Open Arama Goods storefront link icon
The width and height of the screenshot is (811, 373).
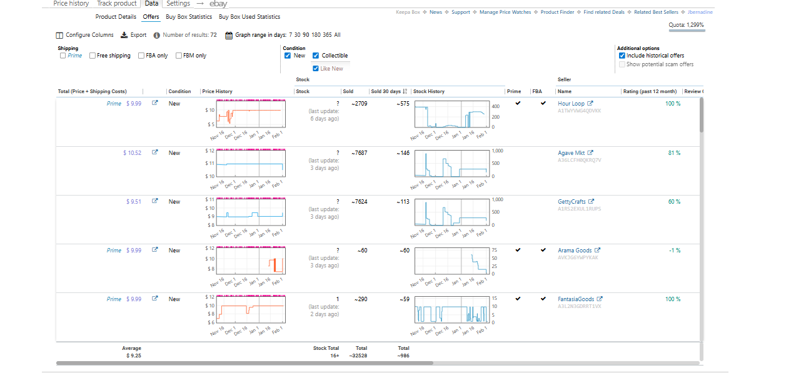coord(597,251)
